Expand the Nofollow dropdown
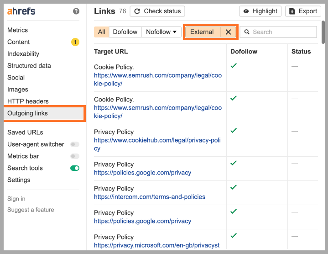This screenshot has width=328, height=254. pos(161,32)
